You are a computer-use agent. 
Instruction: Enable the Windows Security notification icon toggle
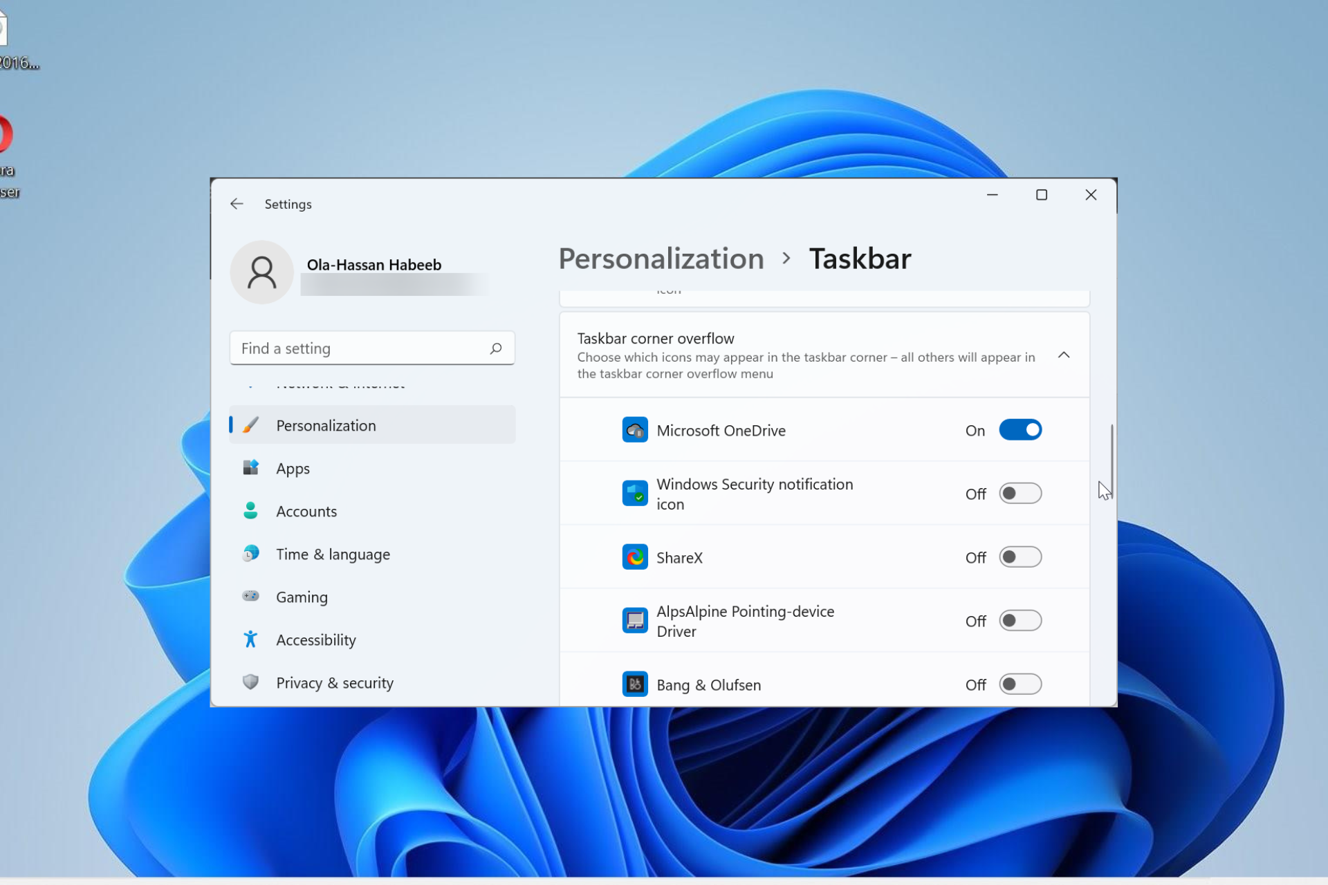pos(1020,493)
